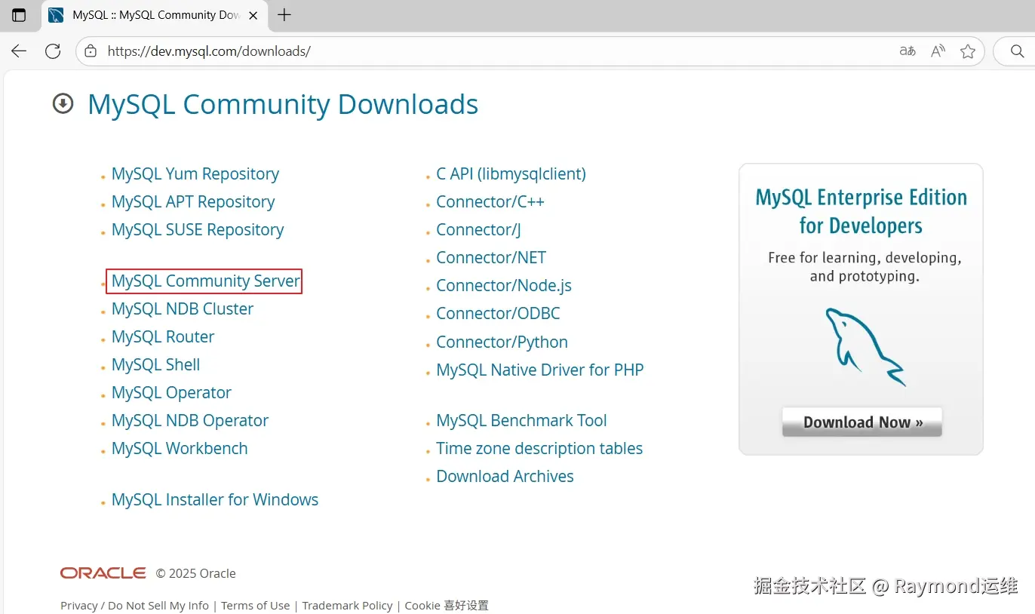Click the search magnifier icon
The width and height of the screenshot is (1035, 614).
[1017, 51]
